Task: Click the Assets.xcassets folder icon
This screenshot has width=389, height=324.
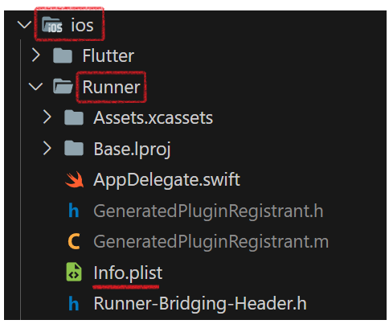Action: coord(74,117)
